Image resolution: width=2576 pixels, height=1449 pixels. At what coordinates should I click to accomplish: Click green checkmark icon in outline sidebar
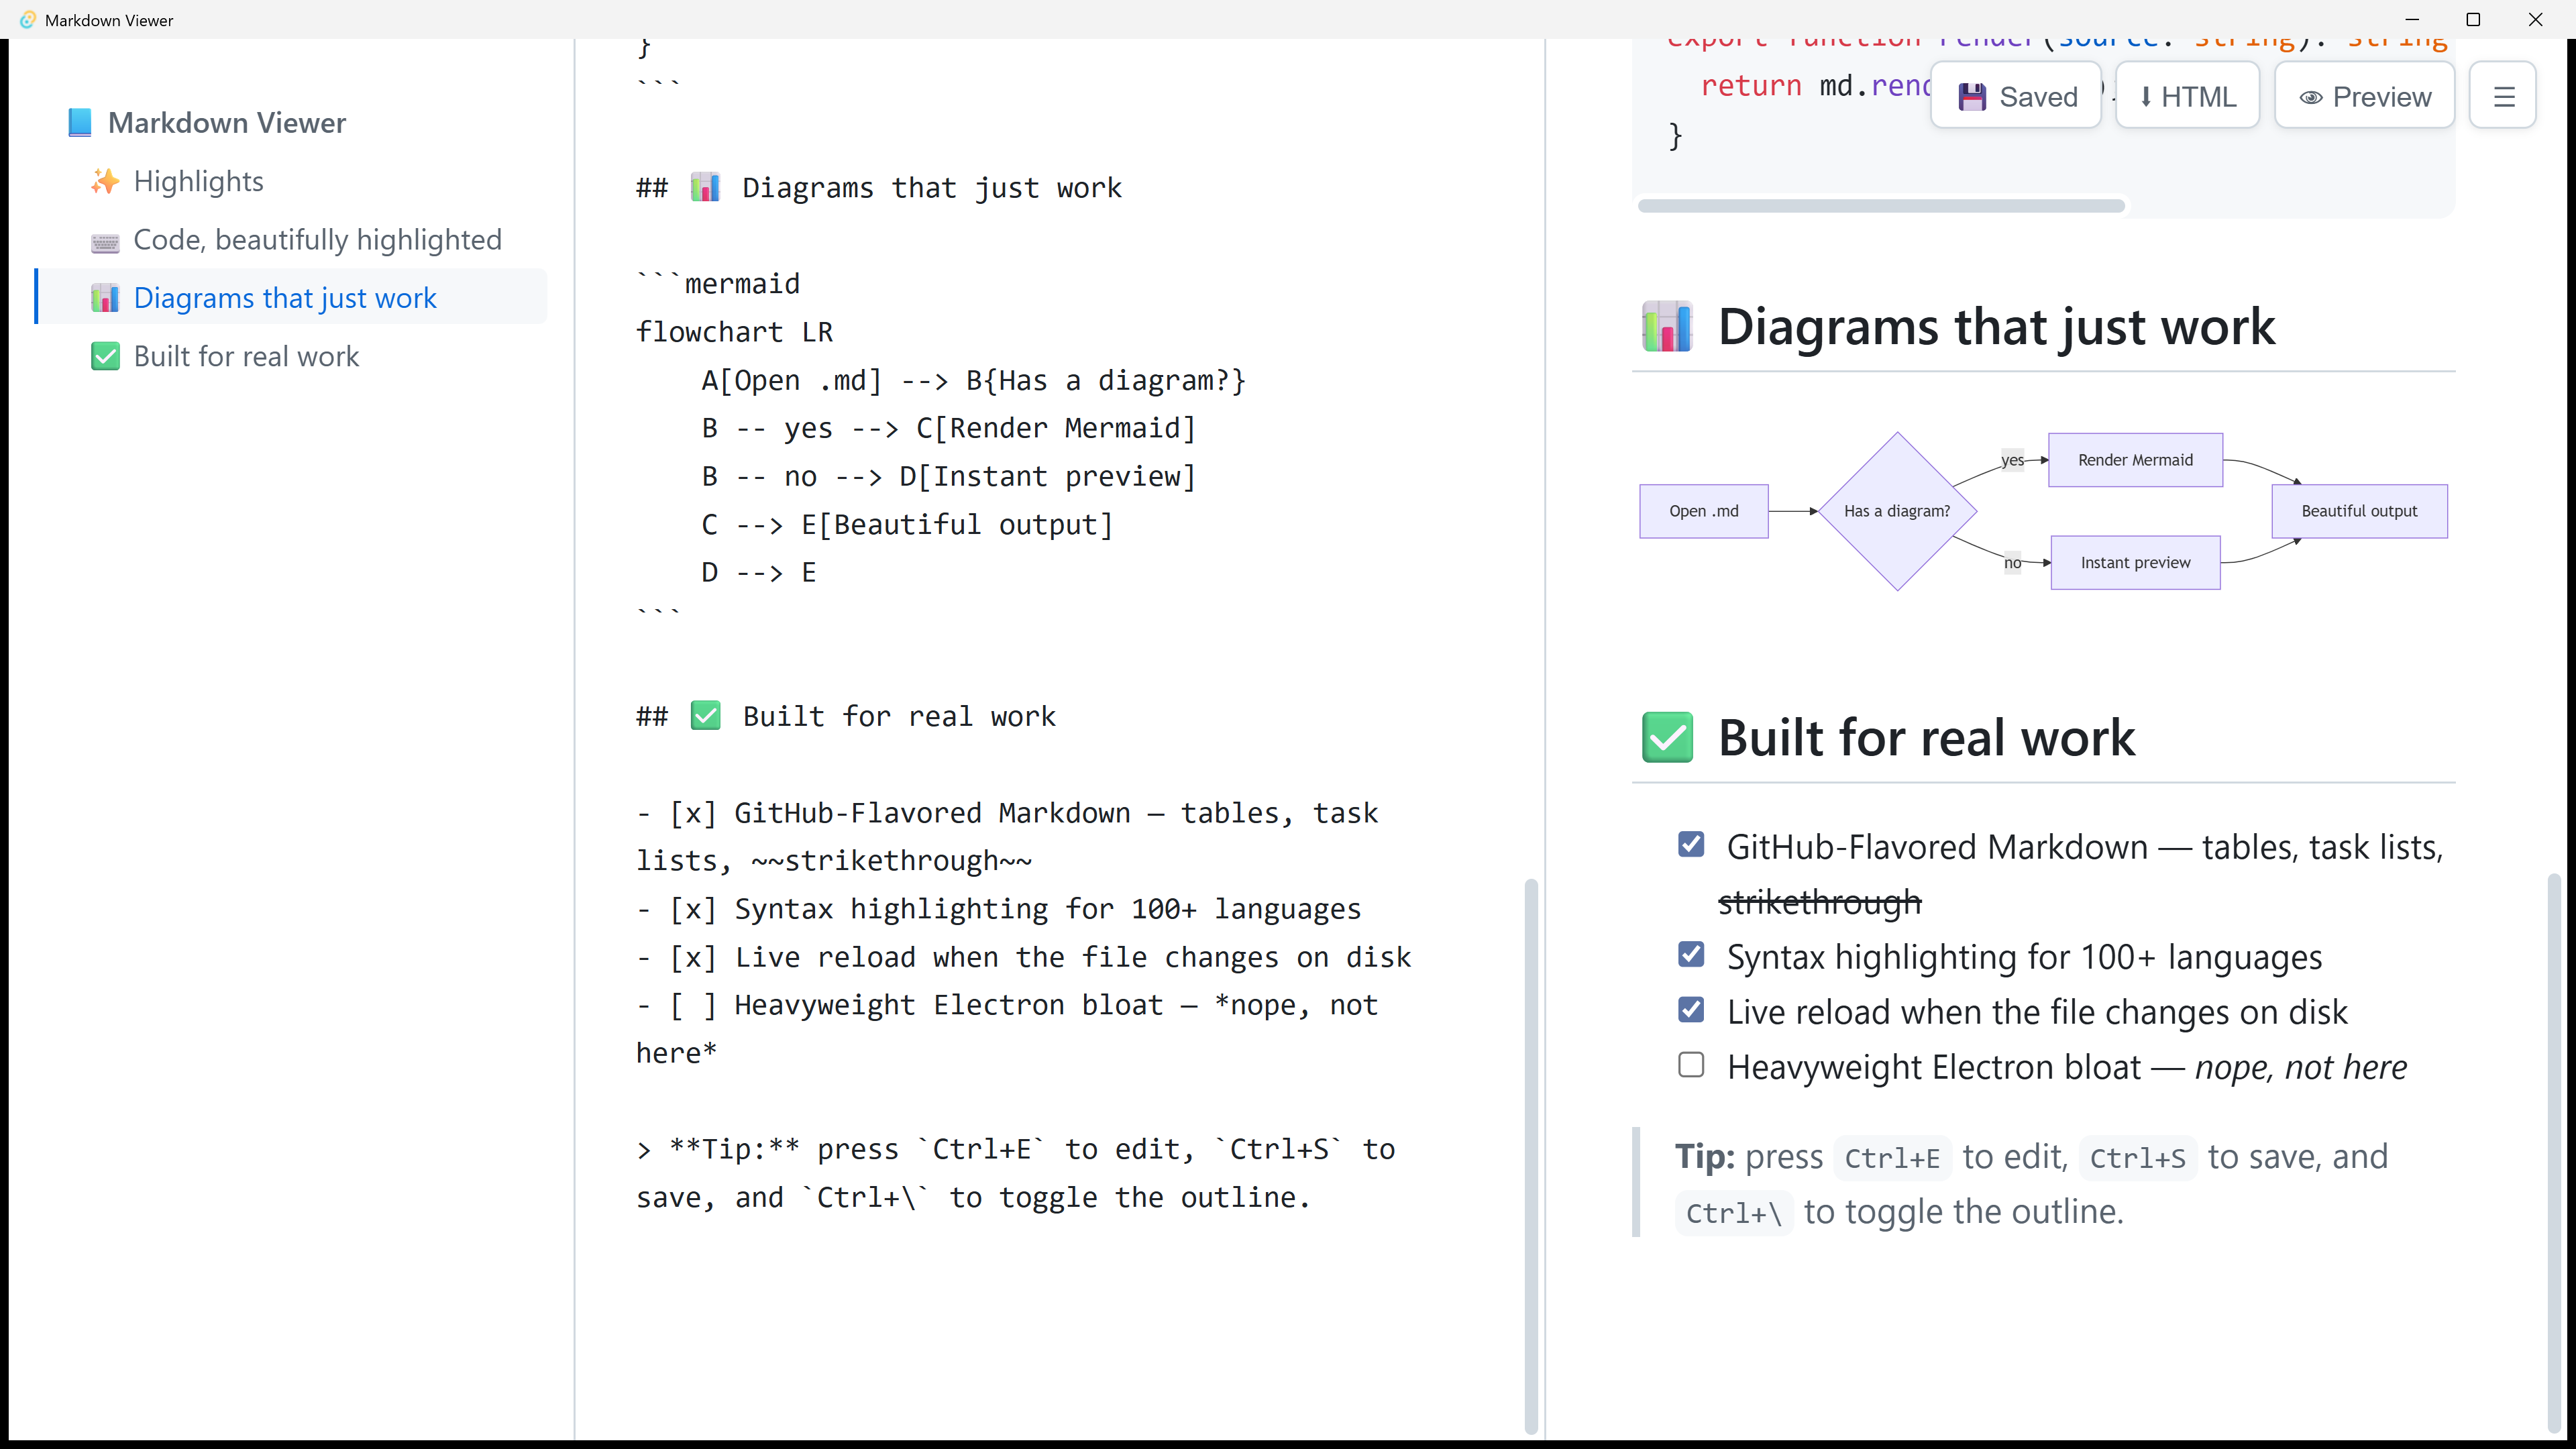105,356
